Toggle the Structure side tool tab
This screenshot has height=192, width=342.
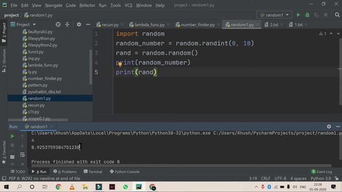coord(4,60)
